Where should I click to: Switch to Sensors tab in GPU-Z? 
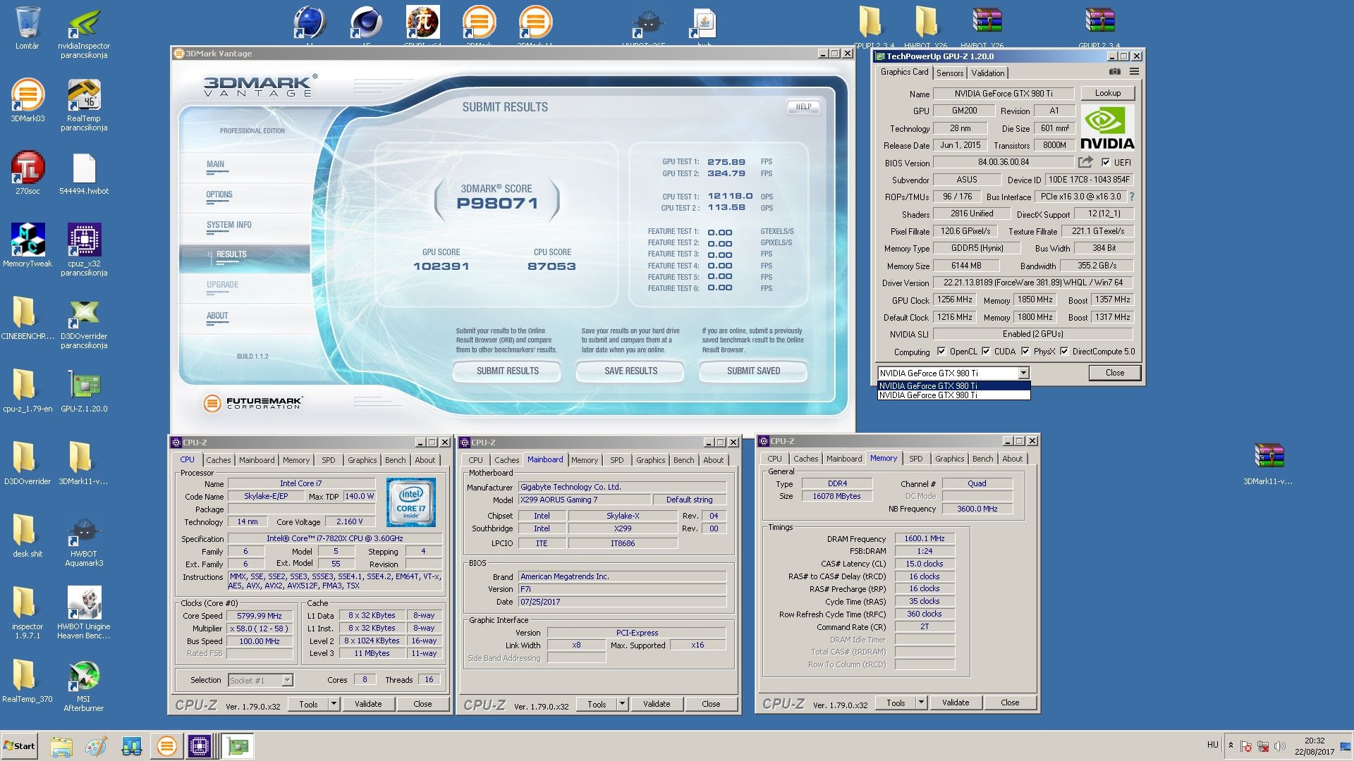tap(949, 73)
